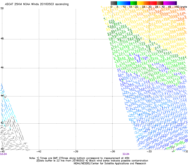Click the gray 0-5 knots color bar segment
Viewport: 188px width, 165px height.
[x=114, y=3]
